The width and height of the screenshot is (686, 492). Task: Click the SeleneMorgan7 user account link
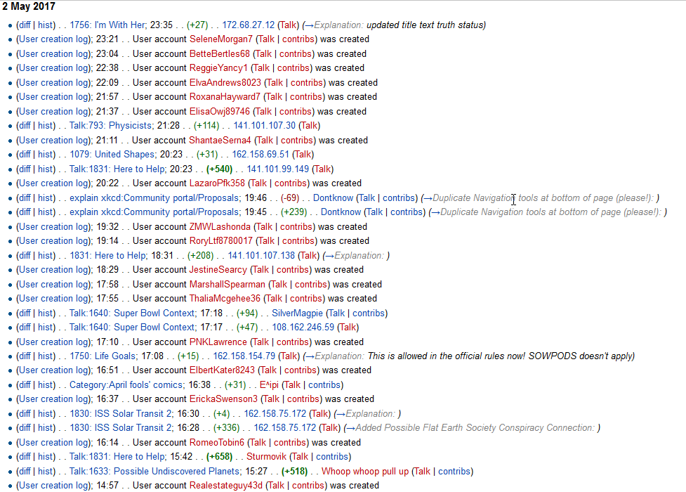220,39
